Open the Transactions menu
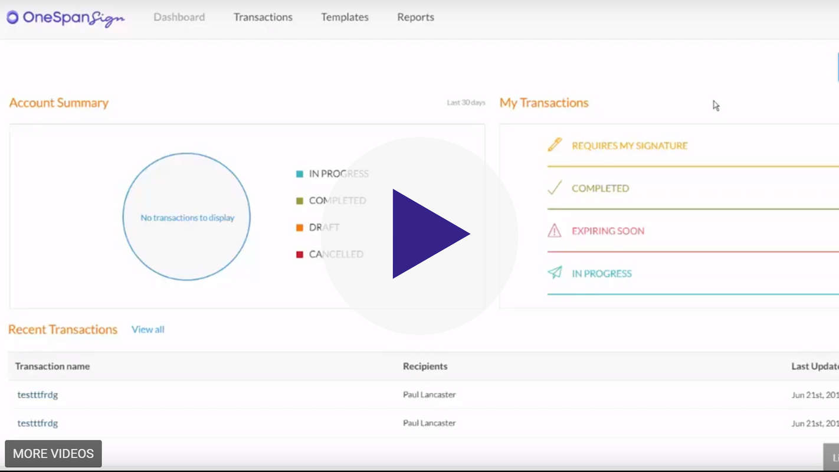Viewport: 839px width, 472px height. pyautogui.click(x=263, y=17)
